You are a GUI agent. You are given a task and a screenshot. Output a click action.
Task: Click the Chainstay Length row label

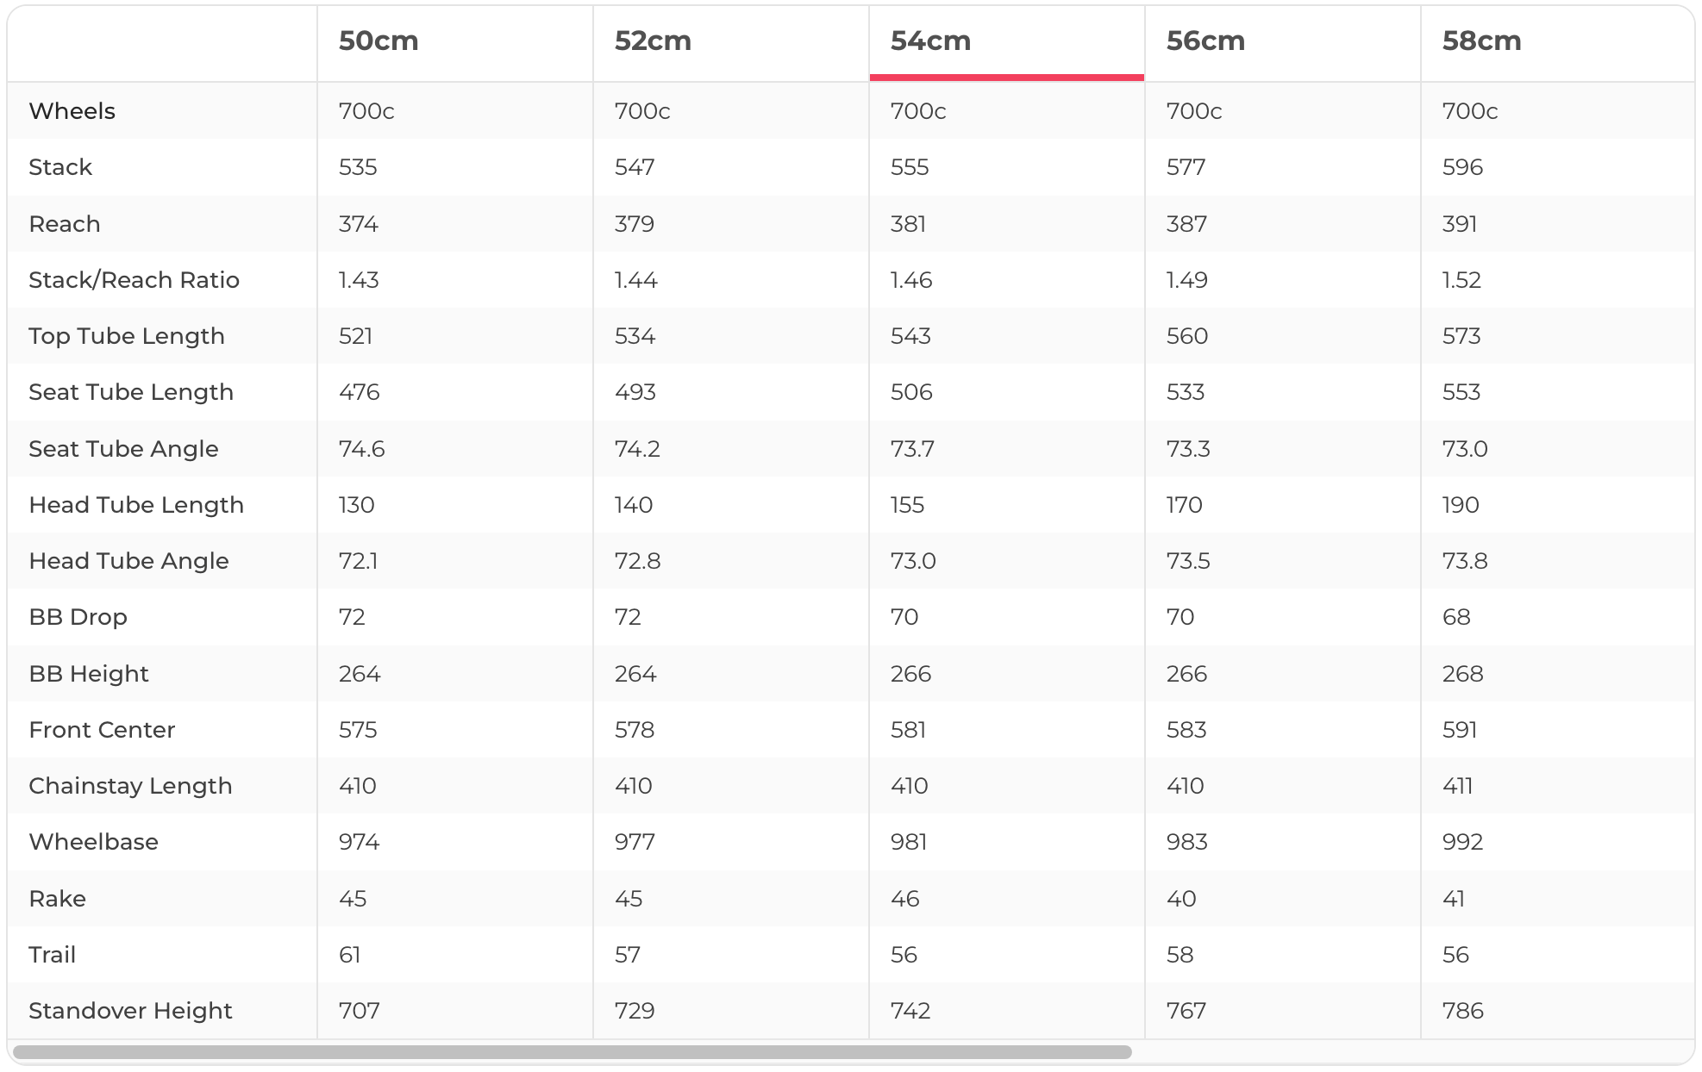click(x=130, y=786)
